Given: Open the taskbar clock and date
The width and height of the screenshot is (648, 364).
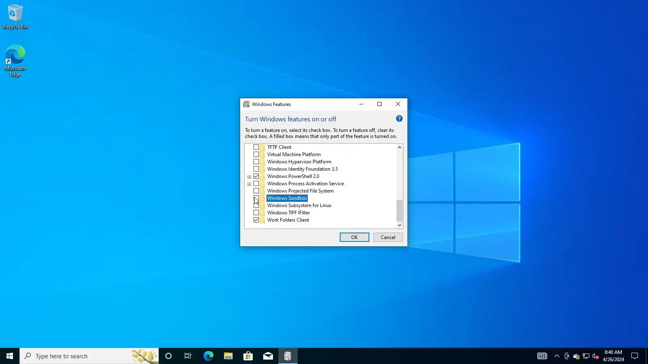Looking at the screenshot, I should pos(613,356).
